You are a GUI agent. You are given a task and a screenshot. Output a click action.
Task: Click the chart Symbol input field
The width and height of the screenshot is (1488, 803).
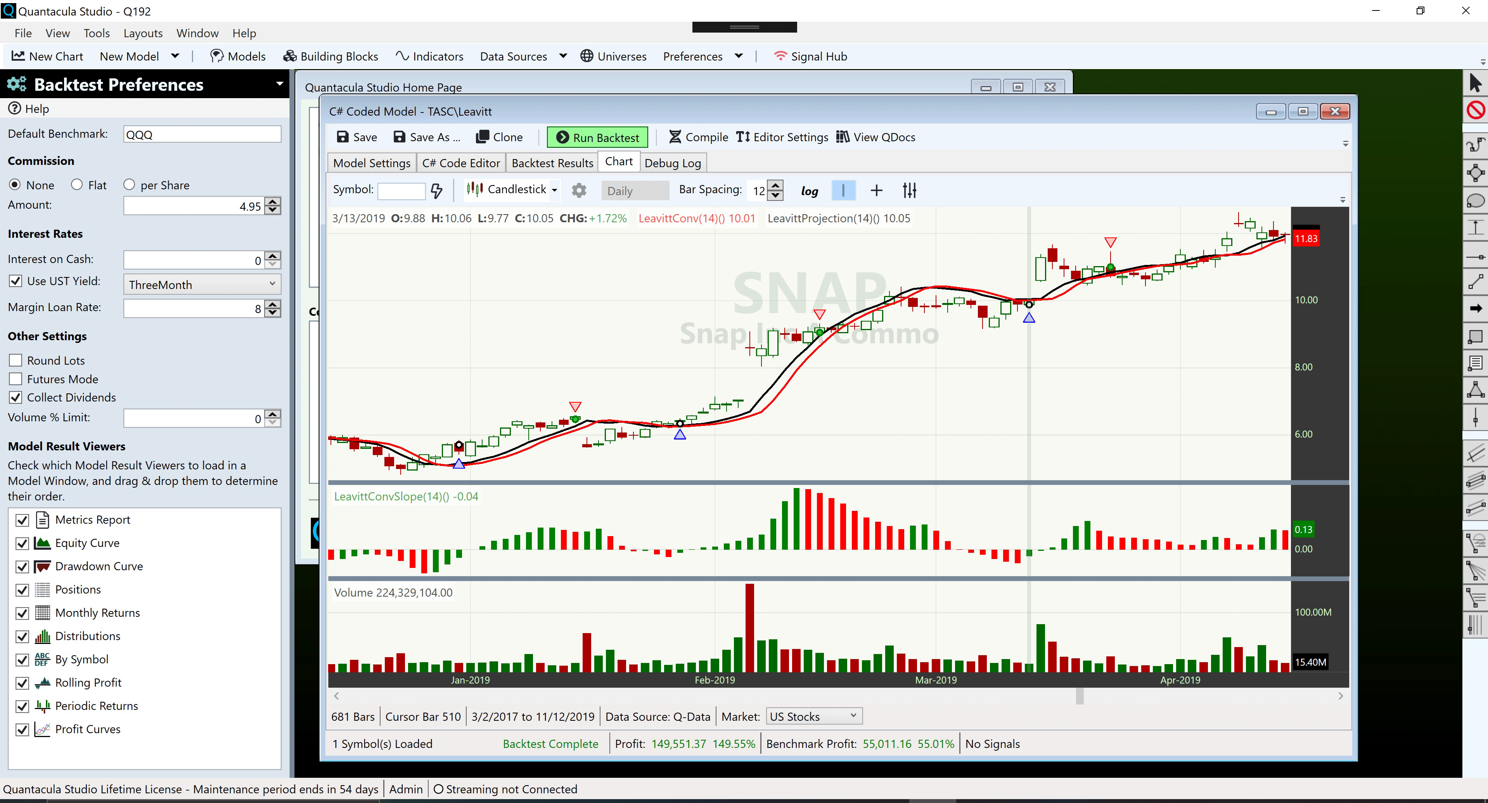point(401,190)
